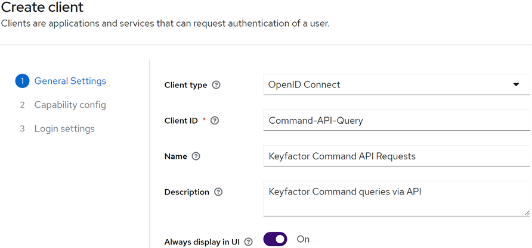The height and width of the screenshot is (248, 532).
Task: Select the General Settings step
Action: coord(70,81)
